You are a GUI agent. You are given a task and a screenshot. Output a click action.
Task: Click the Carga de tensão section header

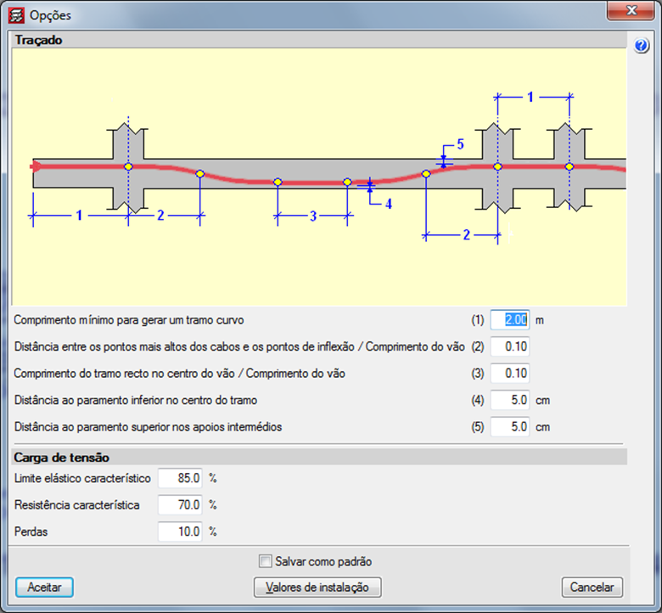pyautogui.click(x=61, y=458)
